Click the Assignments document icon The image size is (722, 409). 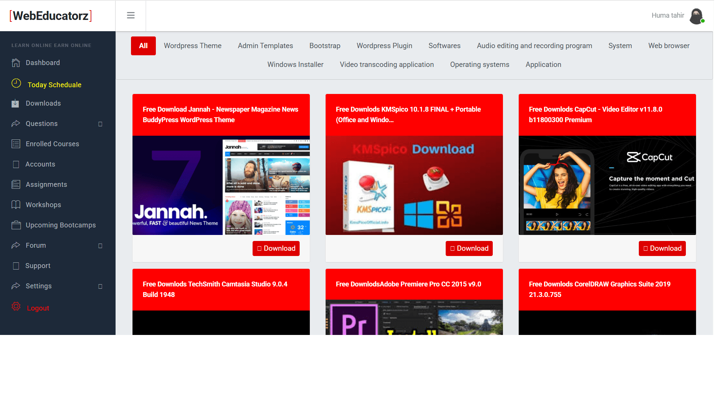[x=16, y=185]
